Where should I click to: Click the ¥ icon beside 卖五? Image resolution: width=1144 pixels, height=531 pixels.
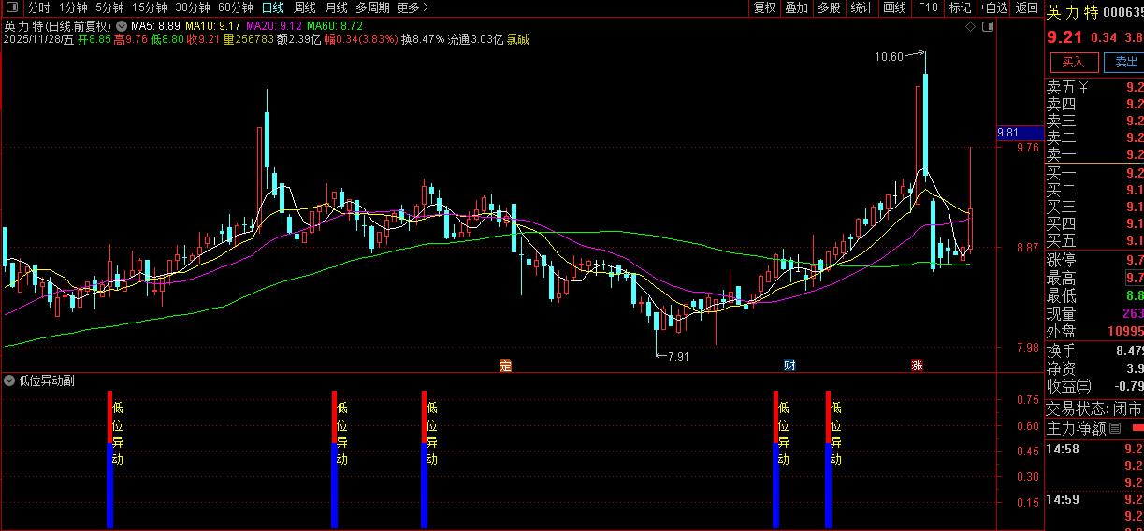coord(1084,87)
